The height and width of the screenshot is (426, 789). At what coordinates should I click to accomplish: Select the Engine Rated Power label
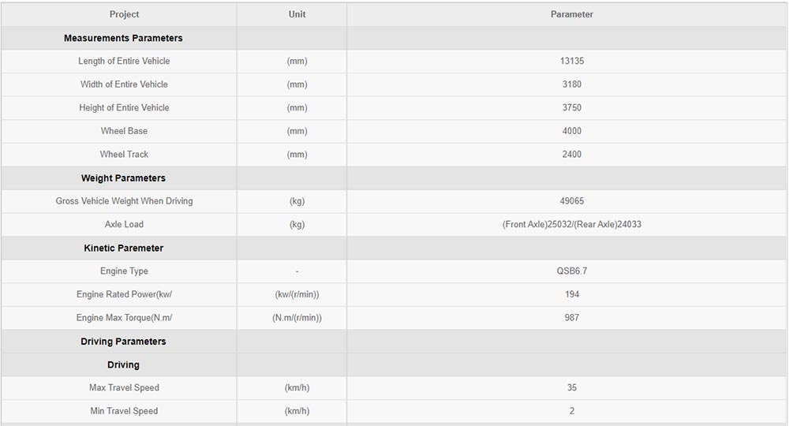tap(124, 294)
